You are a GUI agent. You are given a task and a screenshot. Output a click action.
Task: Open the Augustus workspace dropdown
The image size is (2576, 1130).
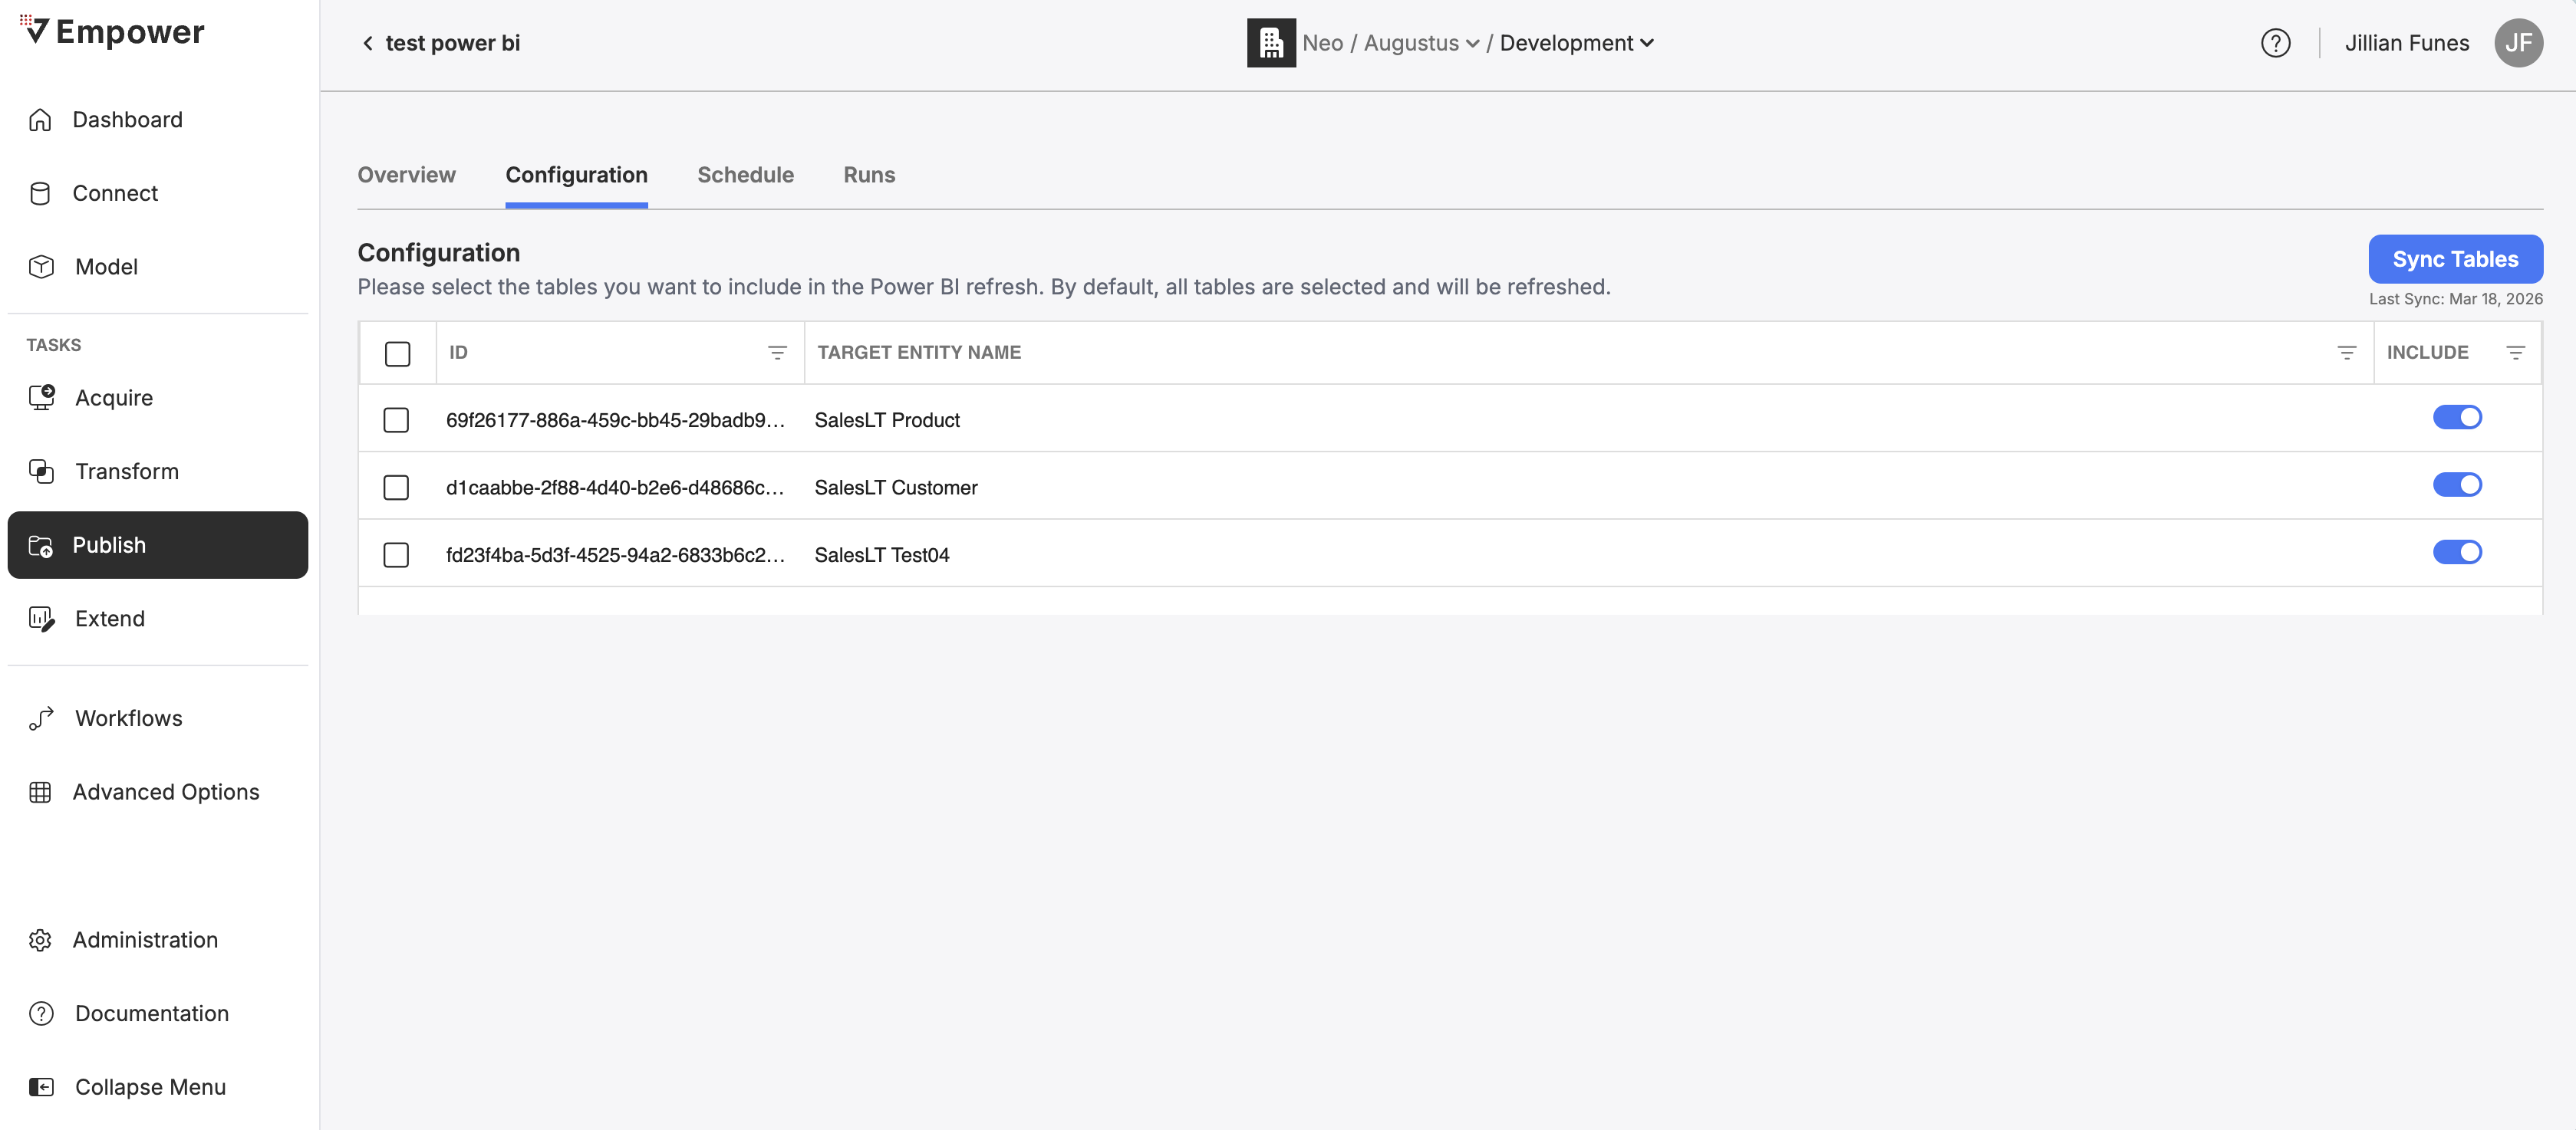tap(1421, 43)
